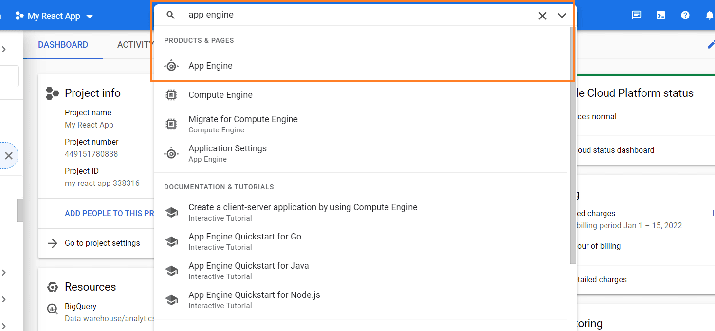Switch to the DASHBOARD tab
The image size is (715, 331).
click(x=63, y=45)
